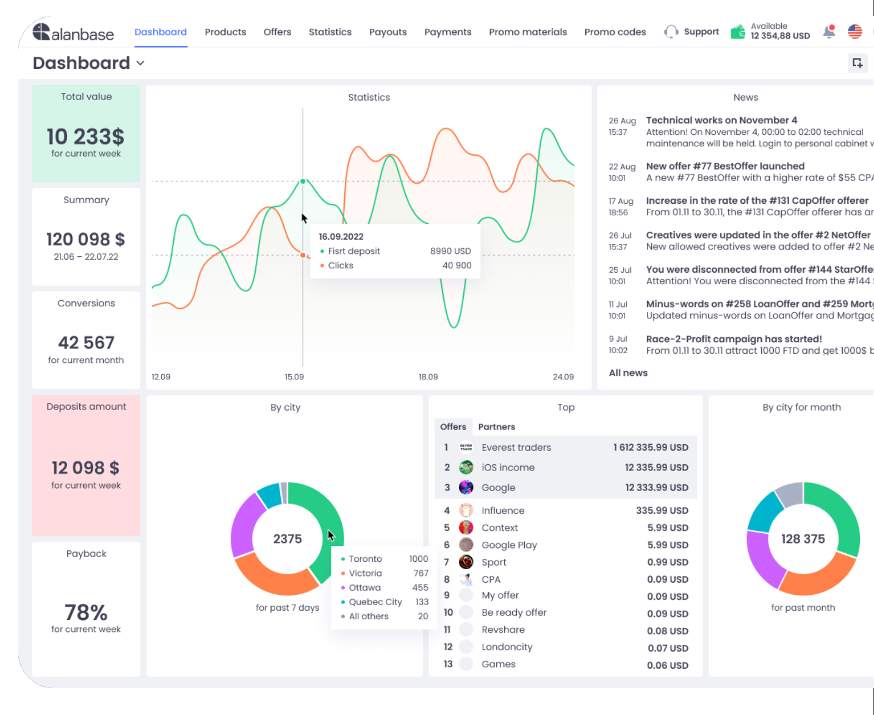Image resolution: width=874 pixels, height=715 pixels.
Task: Click the 128 375 total in monthly donut
Action: click(x=803, y=539)
